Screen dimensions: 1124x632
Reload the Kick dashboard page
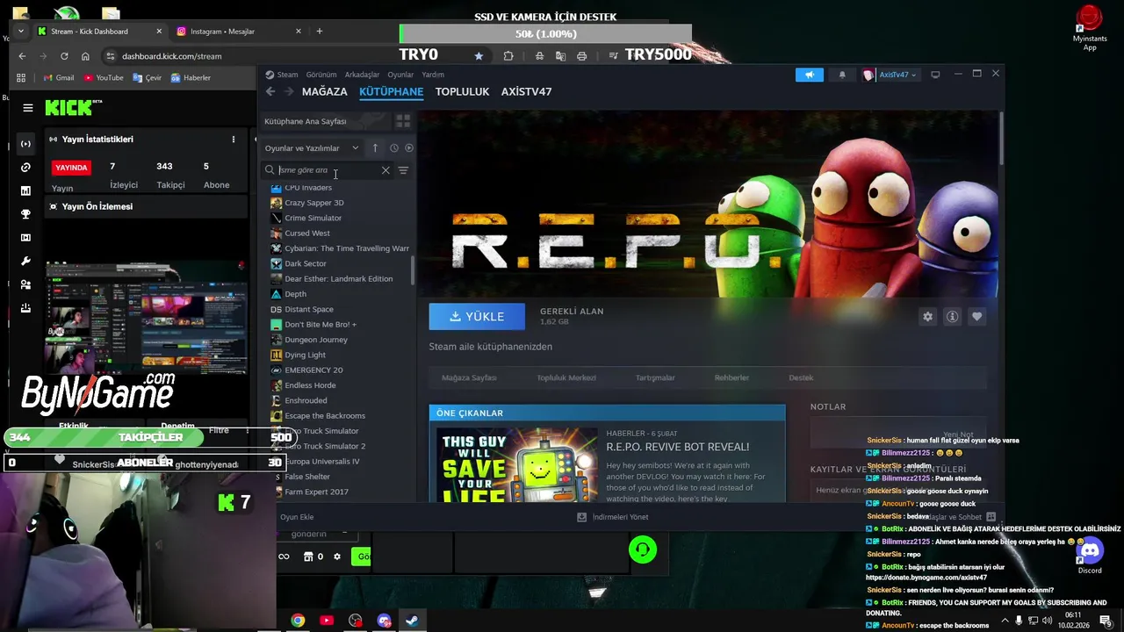64,56
